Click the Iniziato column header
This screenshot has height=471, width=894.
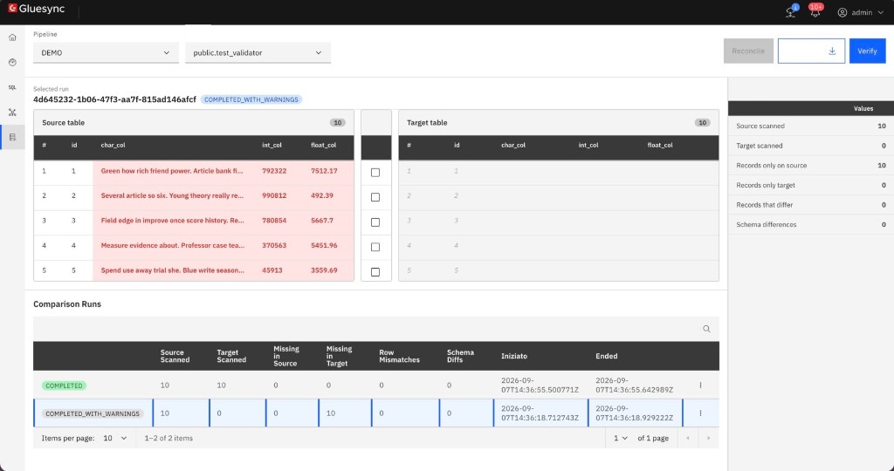(514, 356)
